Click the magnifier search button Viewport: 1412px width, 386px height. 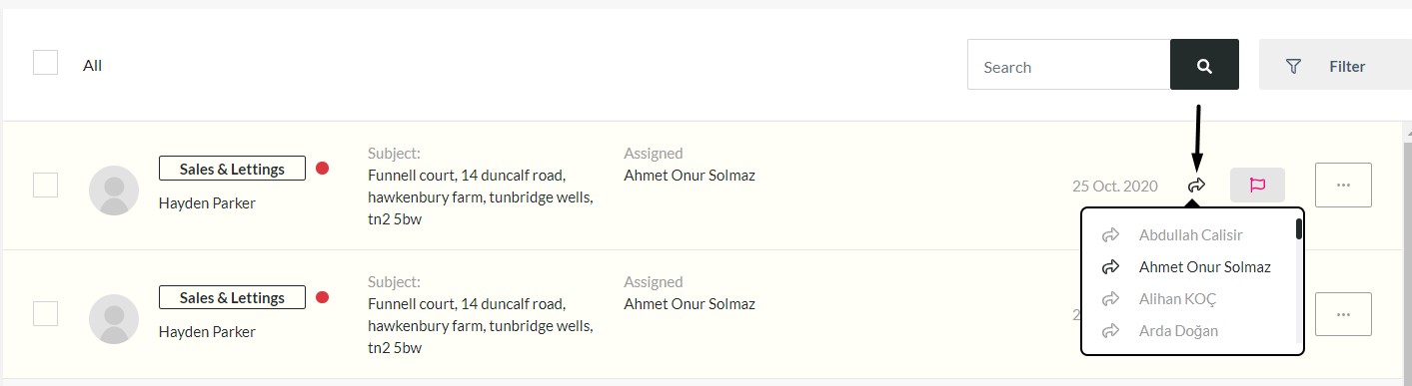click(1204, 66)
